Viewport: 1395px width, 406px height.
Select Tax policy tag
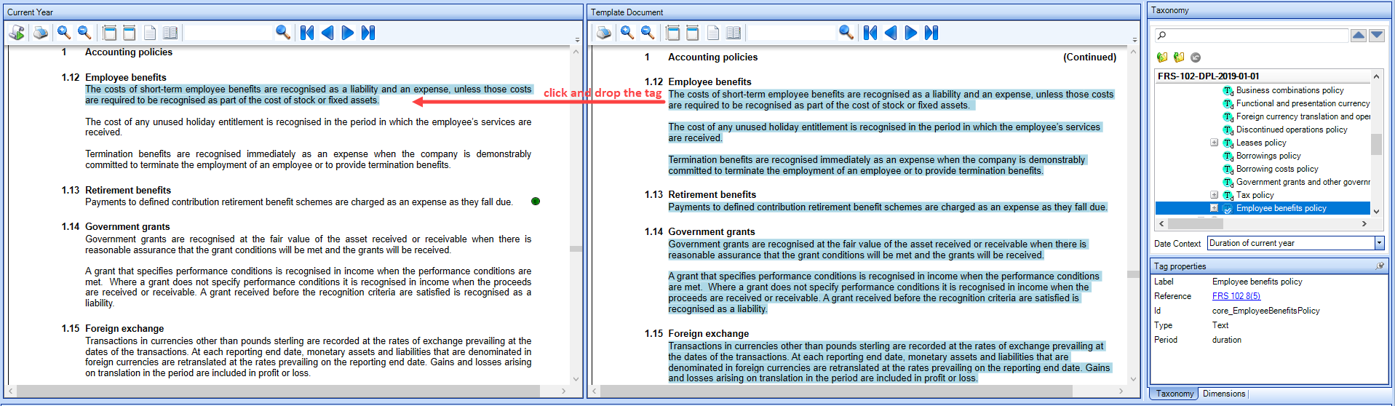1255,195
